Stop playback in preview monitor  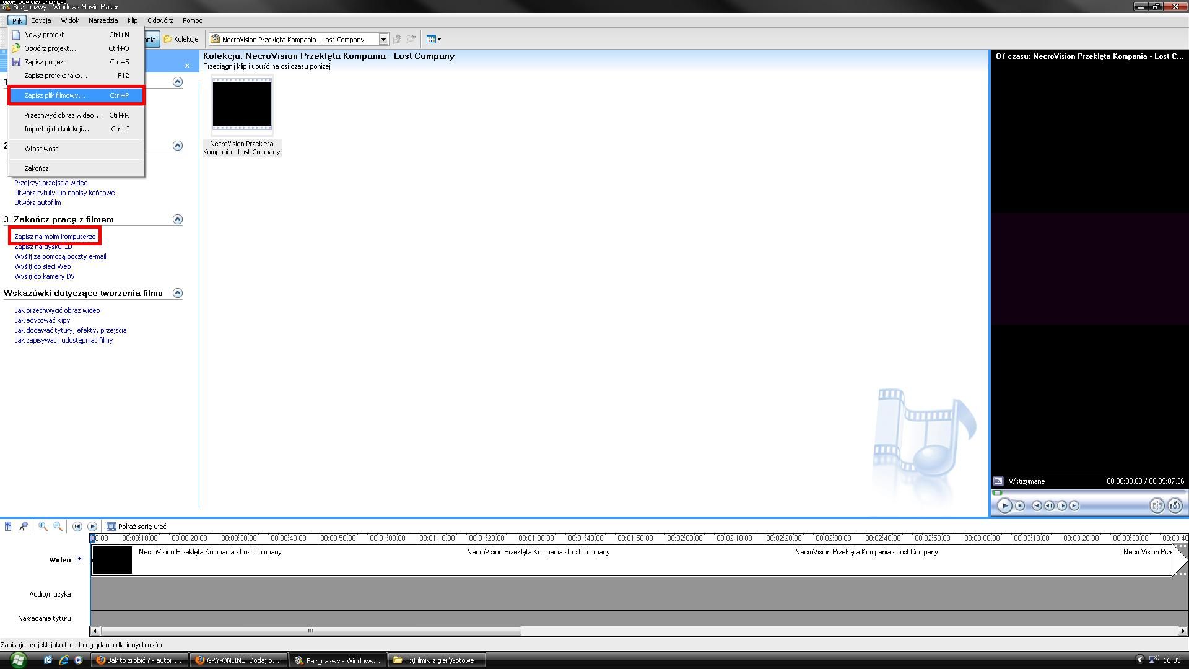[1020, 506]
